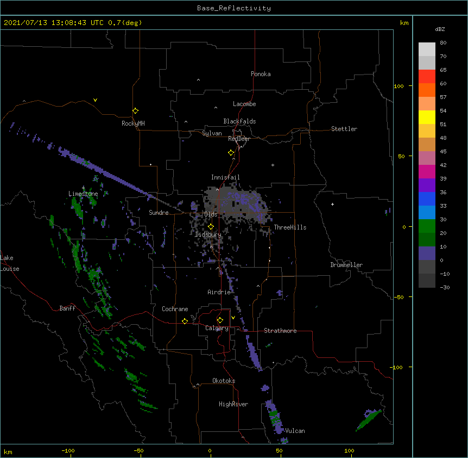Click the yellow diamond marker above RockyMH
Viewport: 468px width, 458px height.
coord(136,111)
